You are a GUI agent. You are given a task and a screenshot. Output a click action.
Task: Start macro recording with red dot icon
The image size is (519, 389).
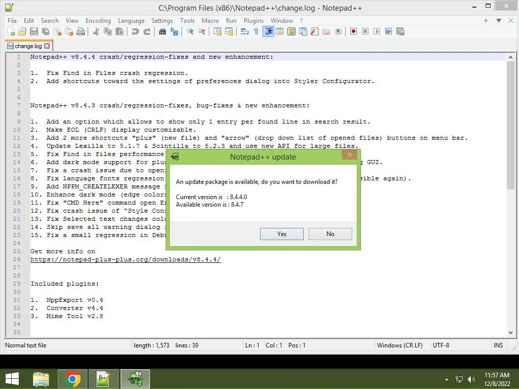click(x=353, y=31)
